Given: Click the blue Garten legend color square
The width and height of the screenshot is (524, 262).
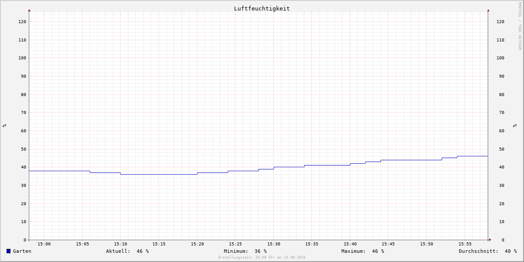Looking at the screenshot, I should pyautogui.click(x=8, y=251).
